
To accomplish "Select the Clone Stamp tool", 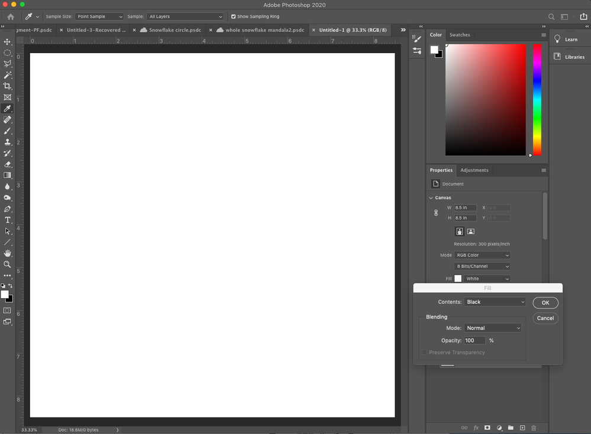I will click(8, 142).
